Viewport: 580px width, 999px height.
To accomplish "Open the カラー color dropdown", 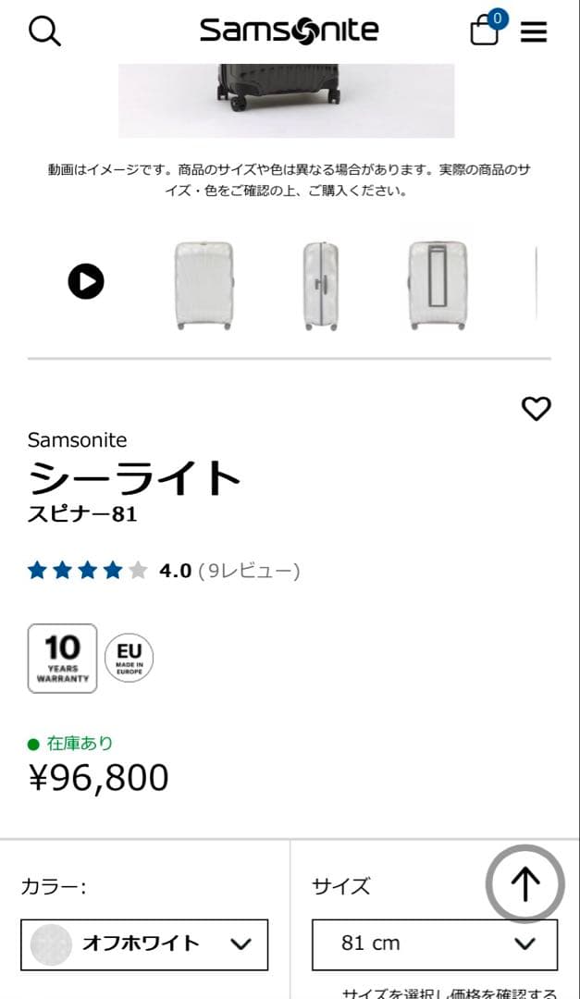I will pos(143,944).
